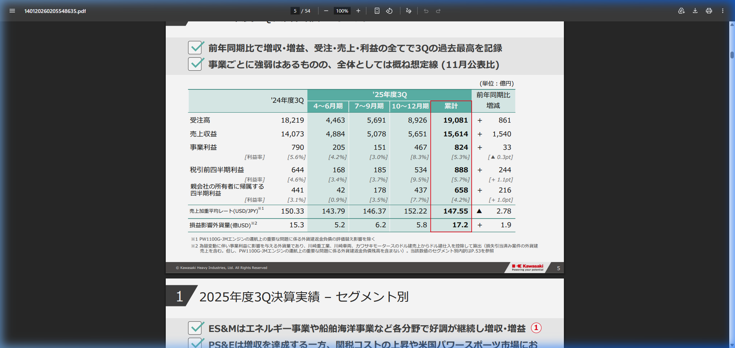Download the PDF file
Viewport: 735px width, 348px height.
point(695,11)
